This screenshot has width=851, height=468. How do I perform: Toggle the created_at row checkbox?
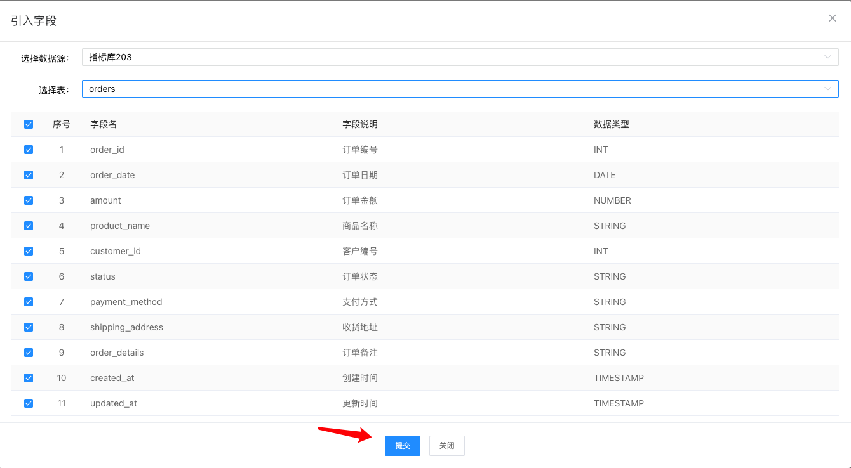click(29, 378)
